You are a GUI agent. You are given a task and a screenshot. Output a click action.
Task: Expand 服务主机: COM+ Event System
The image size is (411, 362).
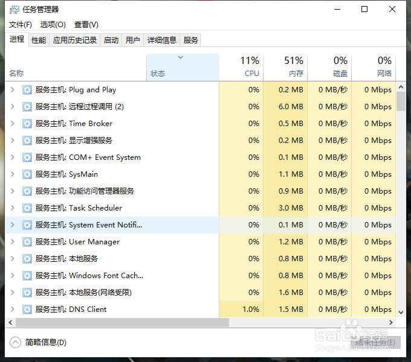12,157
